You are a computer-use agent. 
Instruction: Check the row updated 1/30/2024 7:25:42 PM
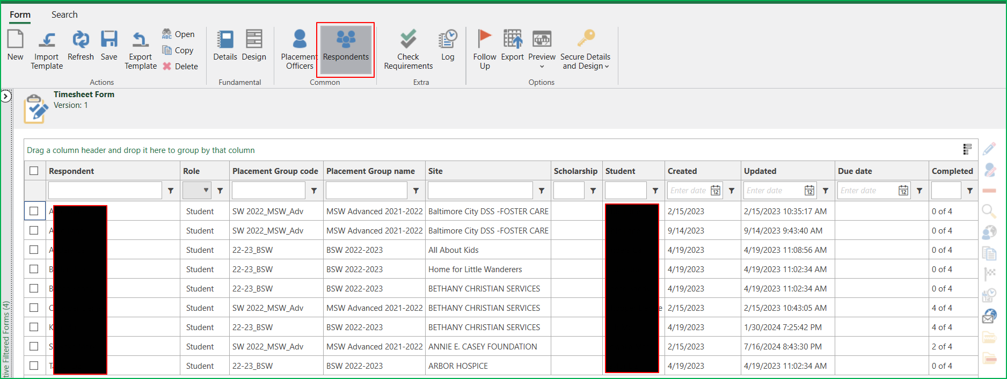click(34, 327)
